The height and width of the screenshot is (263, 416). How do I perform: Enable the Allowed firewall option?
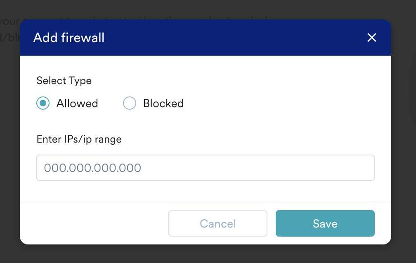[43, 103]
